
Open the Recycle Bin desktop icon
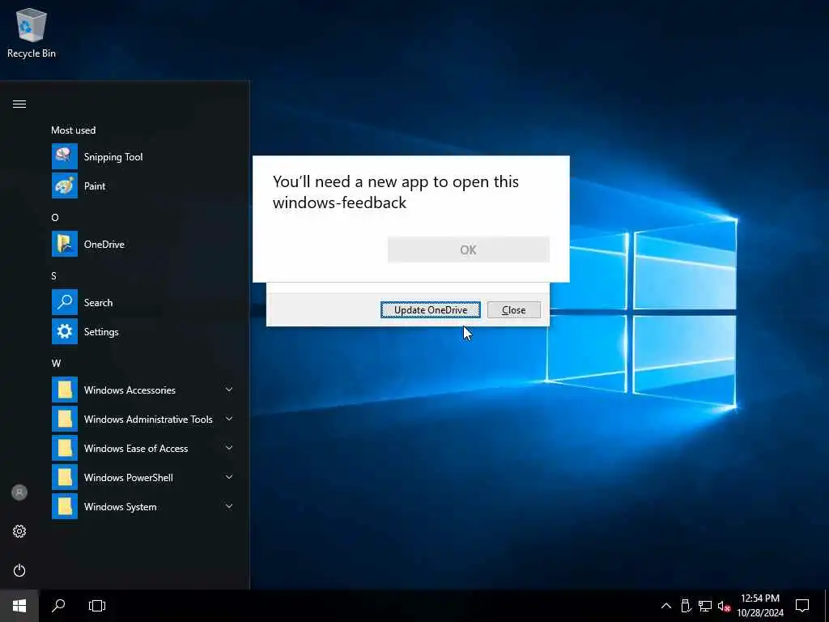point(32,32)
